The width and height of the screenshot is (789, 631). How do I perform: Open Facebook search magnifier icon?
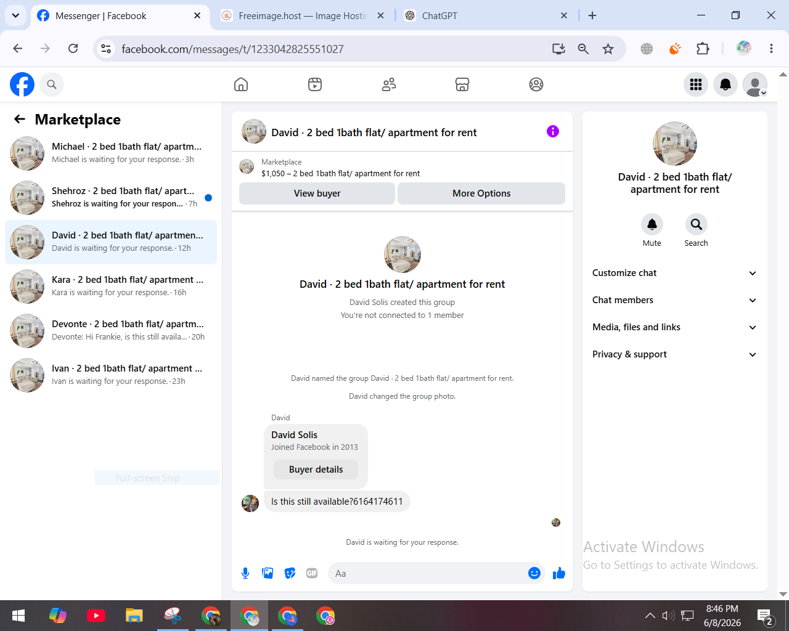click(x=52, y=84)
